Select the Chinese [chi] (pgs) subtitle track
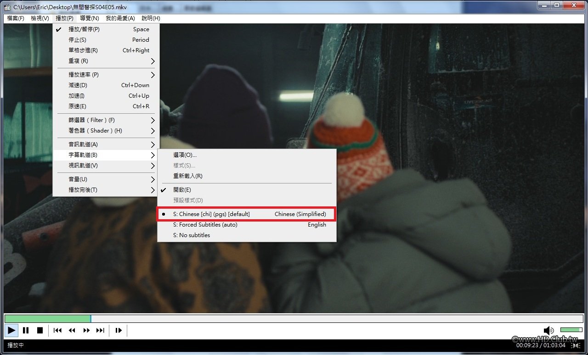588x355 pixels. (x=247, y=214)
